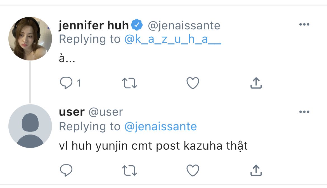Screen dimensions: 327x188
Task: Open share options for @user's tweet
Action: point(256,170)
